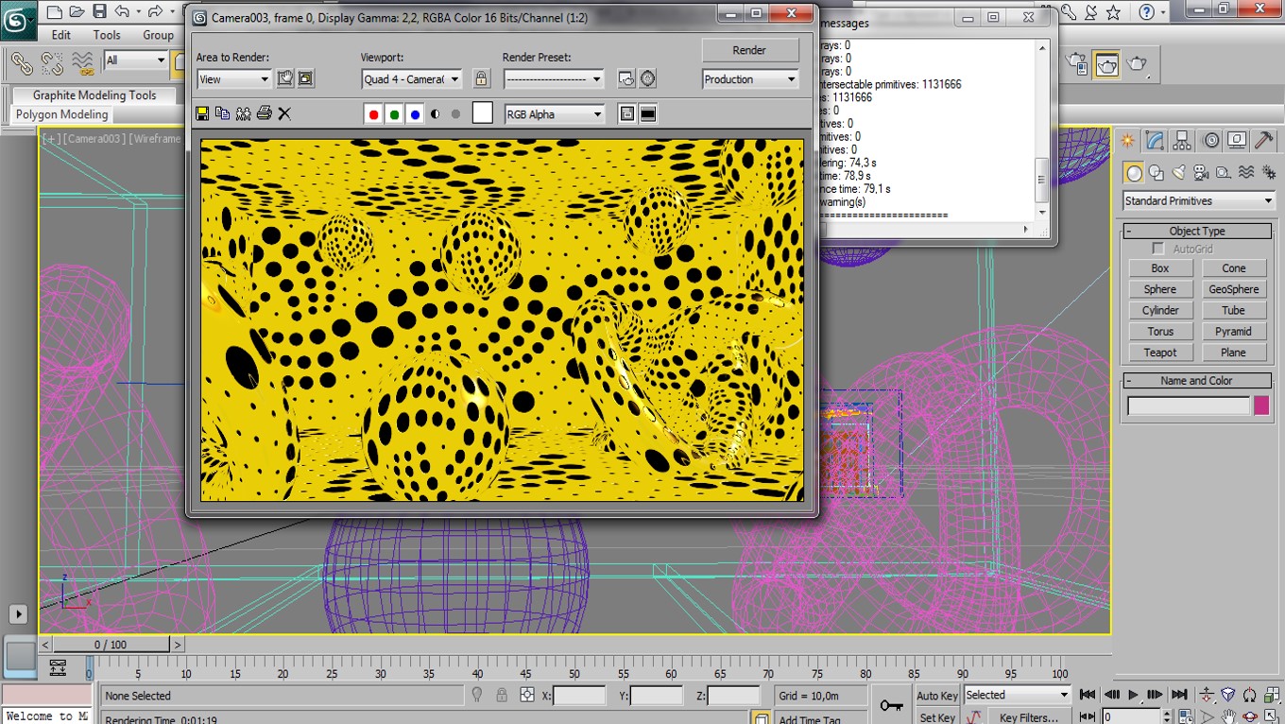Open the Render Setup teapot icon on main toolbar
The height and width of the screenshot is (724, 1285).
1077,63
